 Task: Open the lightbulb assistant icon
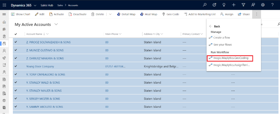(x=224, y=5)
